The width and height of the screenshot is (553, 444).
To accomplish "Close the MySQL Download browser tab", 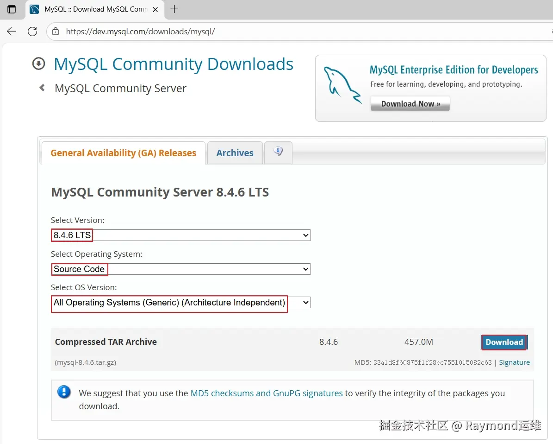I will pyautogui.click(x=155, y=10).
